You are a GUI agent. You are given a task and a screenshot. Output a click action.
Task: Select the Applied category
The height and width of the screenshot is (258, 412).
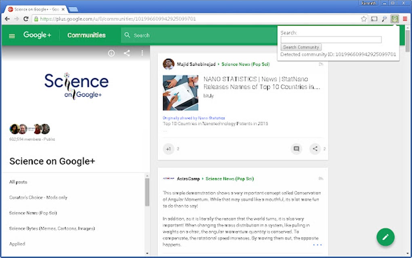pyautogui.click(x=17, y=244)
